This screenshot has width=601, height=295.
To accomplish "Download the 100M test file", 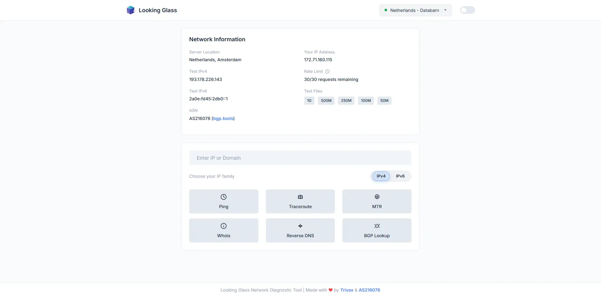I will pyautogui.click(x=366, y=101).
